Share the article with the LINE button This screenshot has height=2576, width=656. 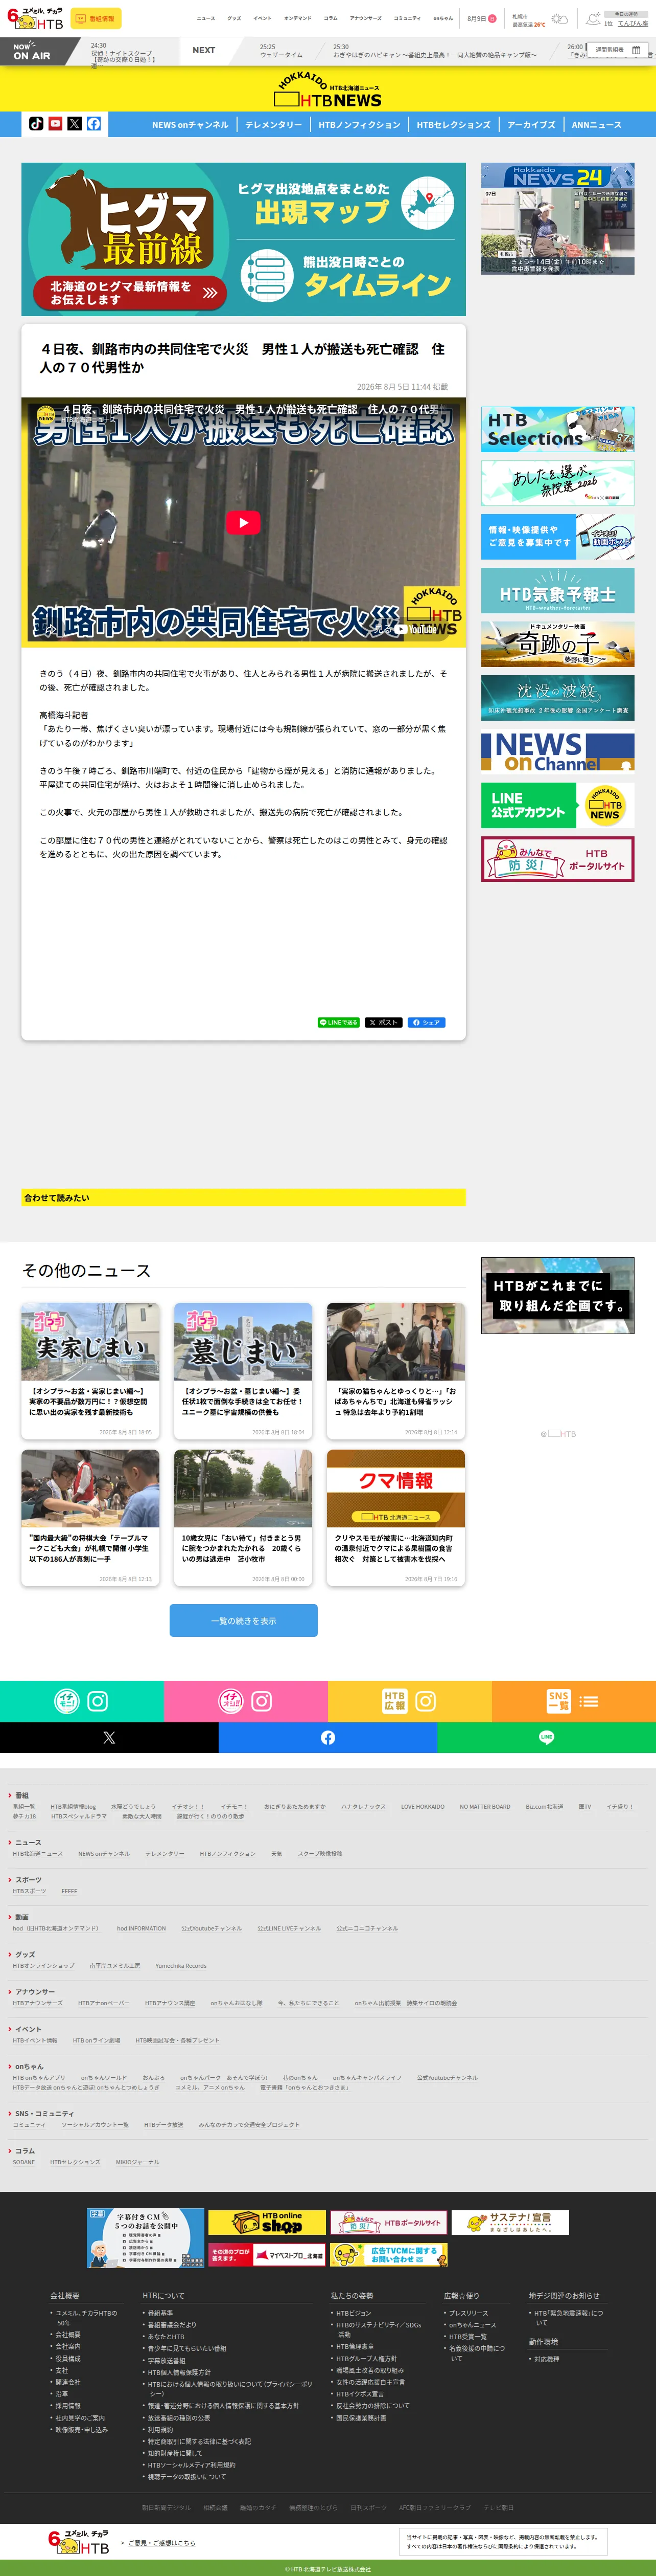[339, 1022]
